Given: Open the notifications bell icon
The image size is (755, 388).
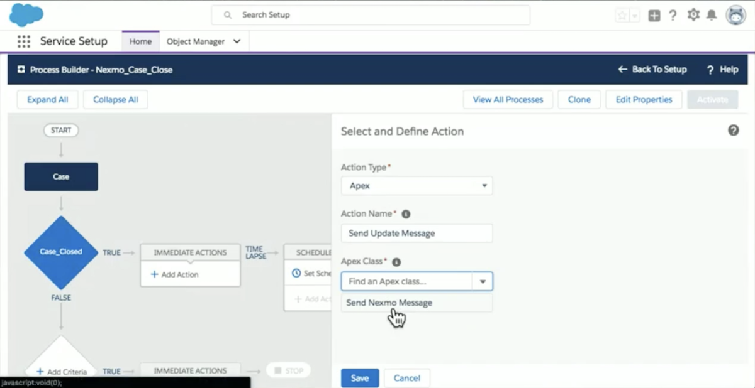Looking at the screenshot, I should (712, 15).
